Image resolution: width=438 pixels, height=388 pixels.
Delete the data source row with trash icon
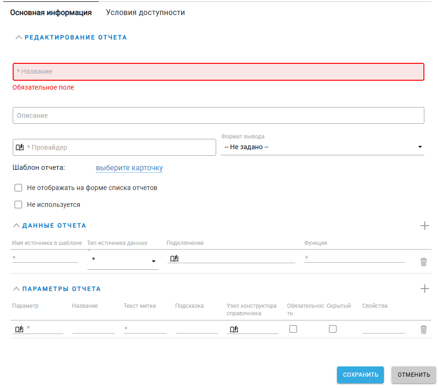(423, 262)
